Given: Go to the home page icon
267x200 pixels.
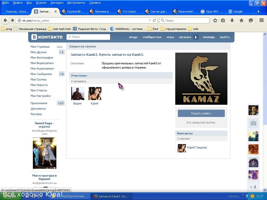Looking at the screenshot, I should 241,20.
